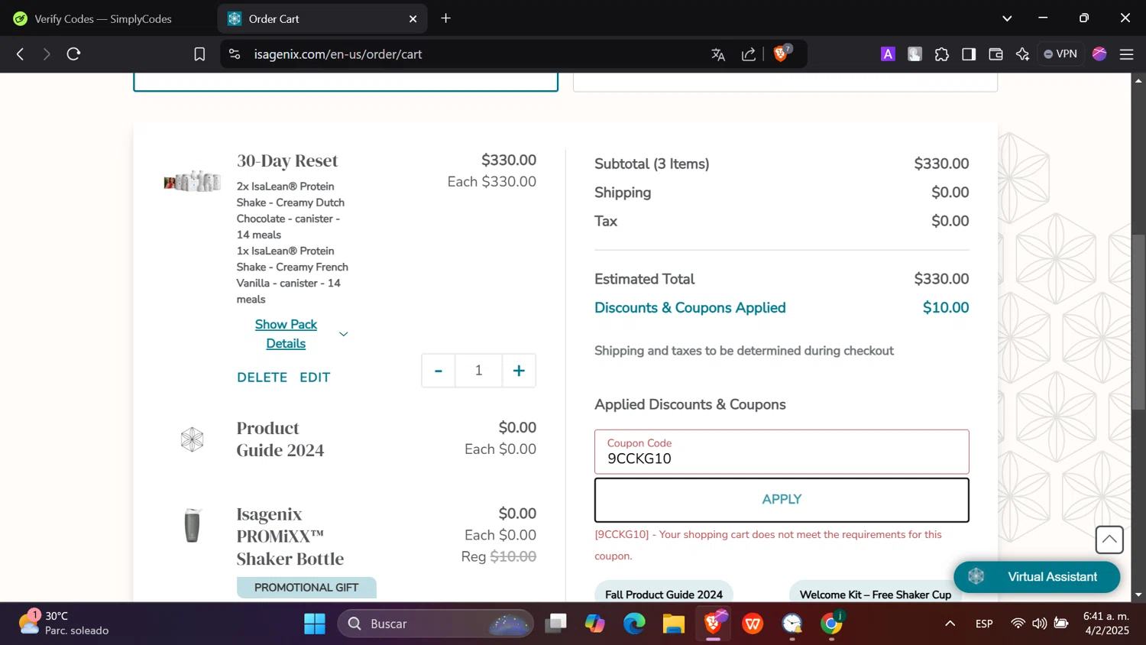Click the taskbar Buscar search box

coord(435,624)
